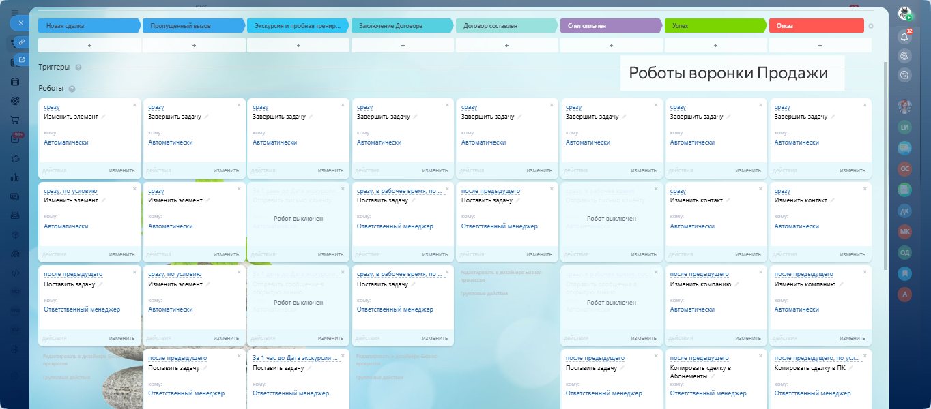
Task: Select the Успех stage
Action: point(716,26)
